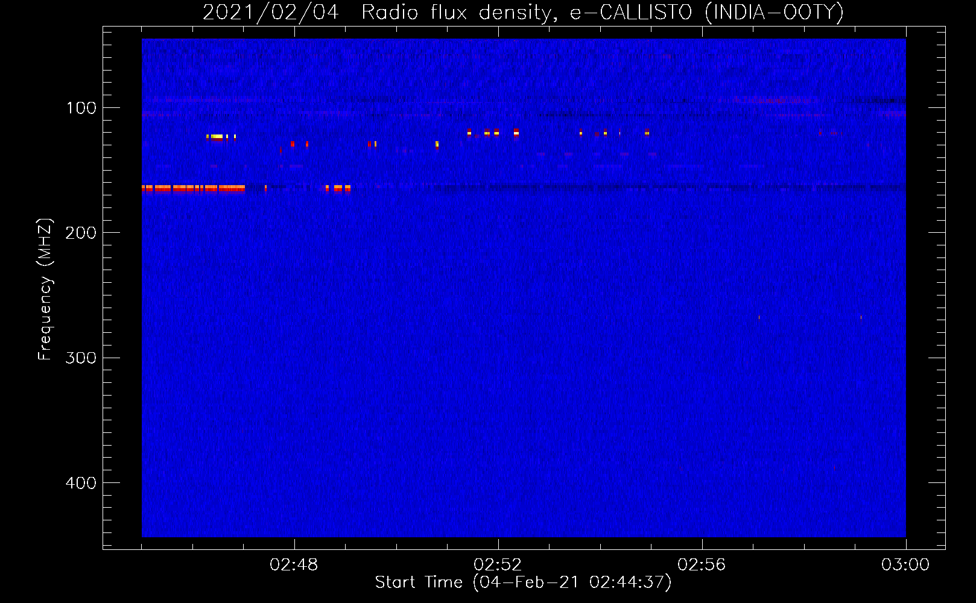
Task: Click the 02:56 time tick label
Action: click(x=702, y=565)
